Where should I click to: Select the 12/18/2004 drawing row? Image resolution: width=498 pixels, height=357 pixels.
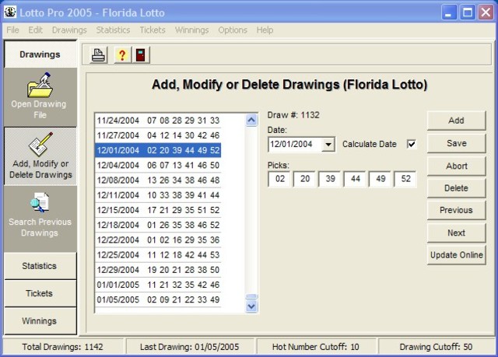[x=158, y=225]
